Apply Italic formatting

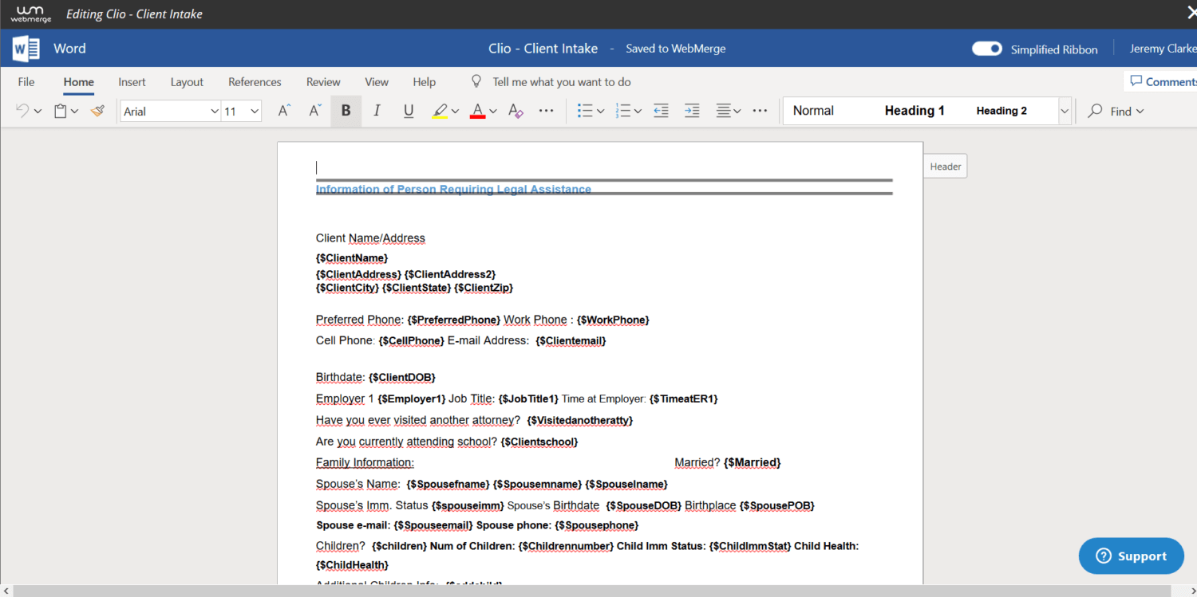(377, 111)
